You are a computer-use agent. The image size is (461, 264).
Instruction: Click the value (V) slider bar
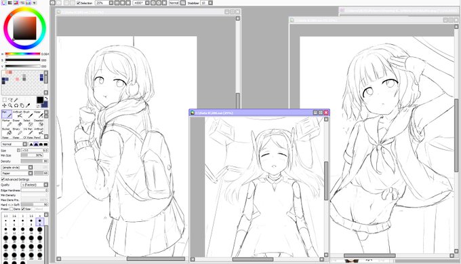(x=22, y=66)
